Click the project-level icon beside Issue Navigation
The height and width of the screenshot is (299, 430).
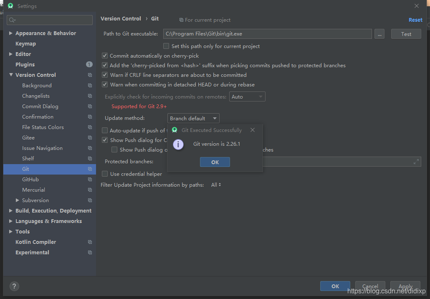(90, 148)
